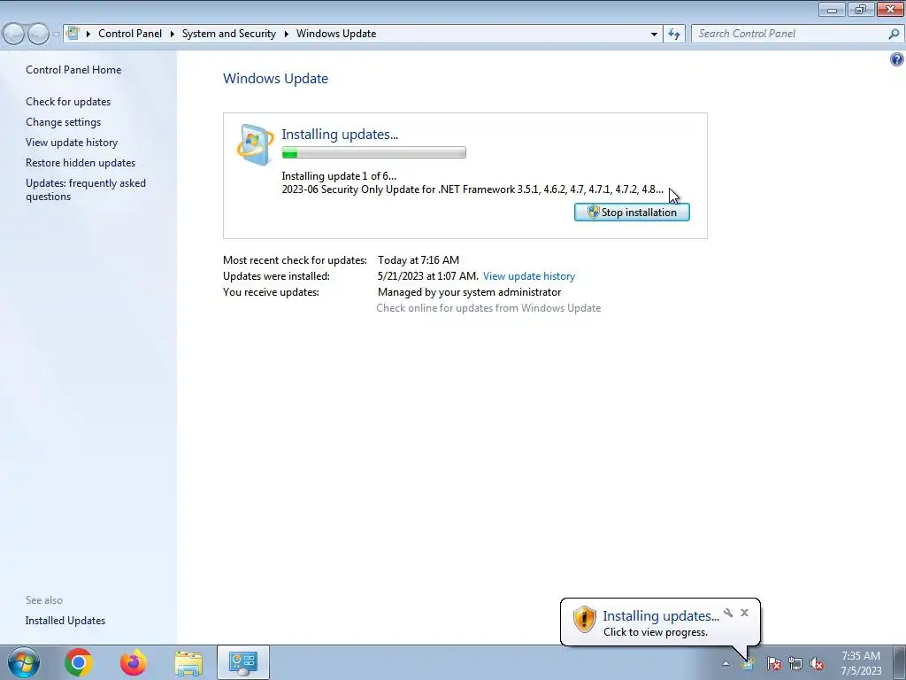Click 'Managed by your system administrator' text
The height and width of the screenshot is (680, 906).
[x=469, y=292]
